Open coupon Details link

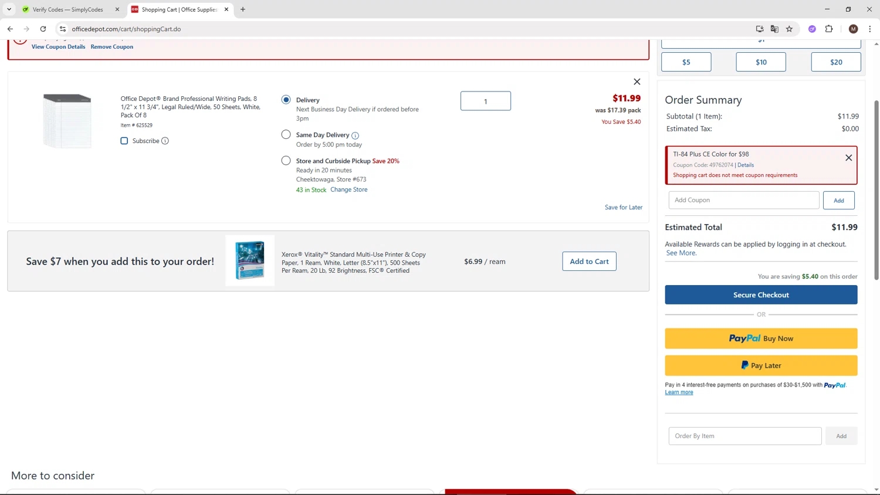point(746,165)
